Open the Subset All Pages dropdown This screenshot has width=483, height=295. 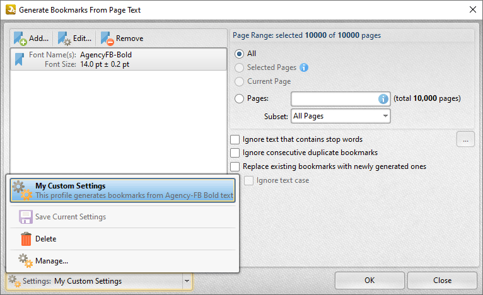[x=340, y=116]
